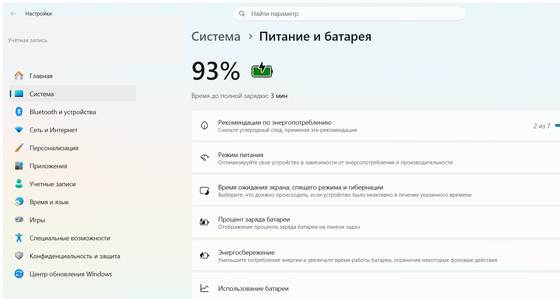Open Bluetooth и устройства section

[x=73, y=112]
